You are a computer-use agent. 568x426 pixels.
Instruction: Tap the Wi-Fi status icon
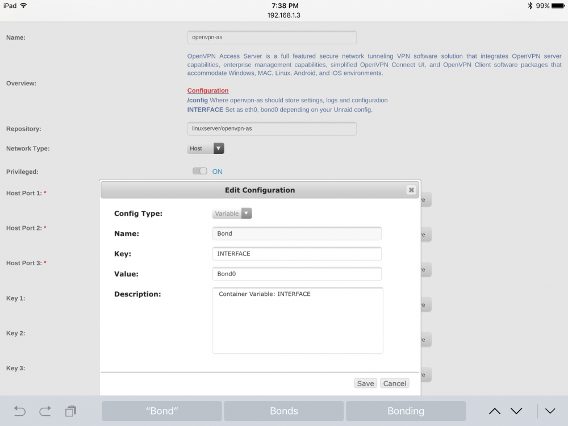tap(23, 6)
